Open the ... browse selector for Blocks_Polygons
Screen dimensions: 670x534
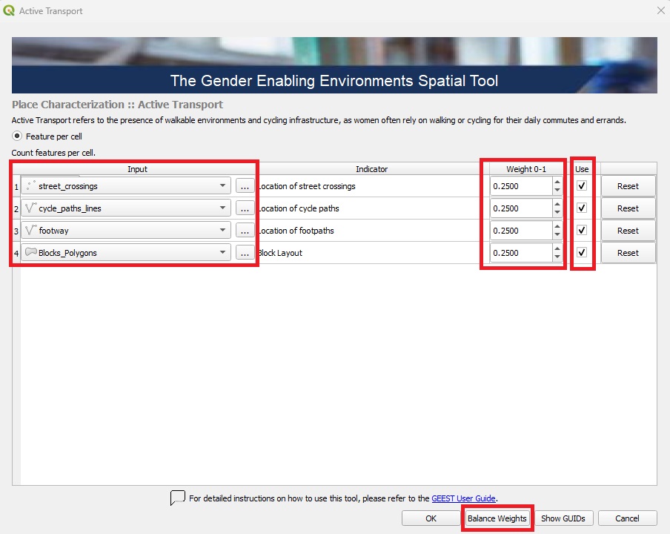245,253
